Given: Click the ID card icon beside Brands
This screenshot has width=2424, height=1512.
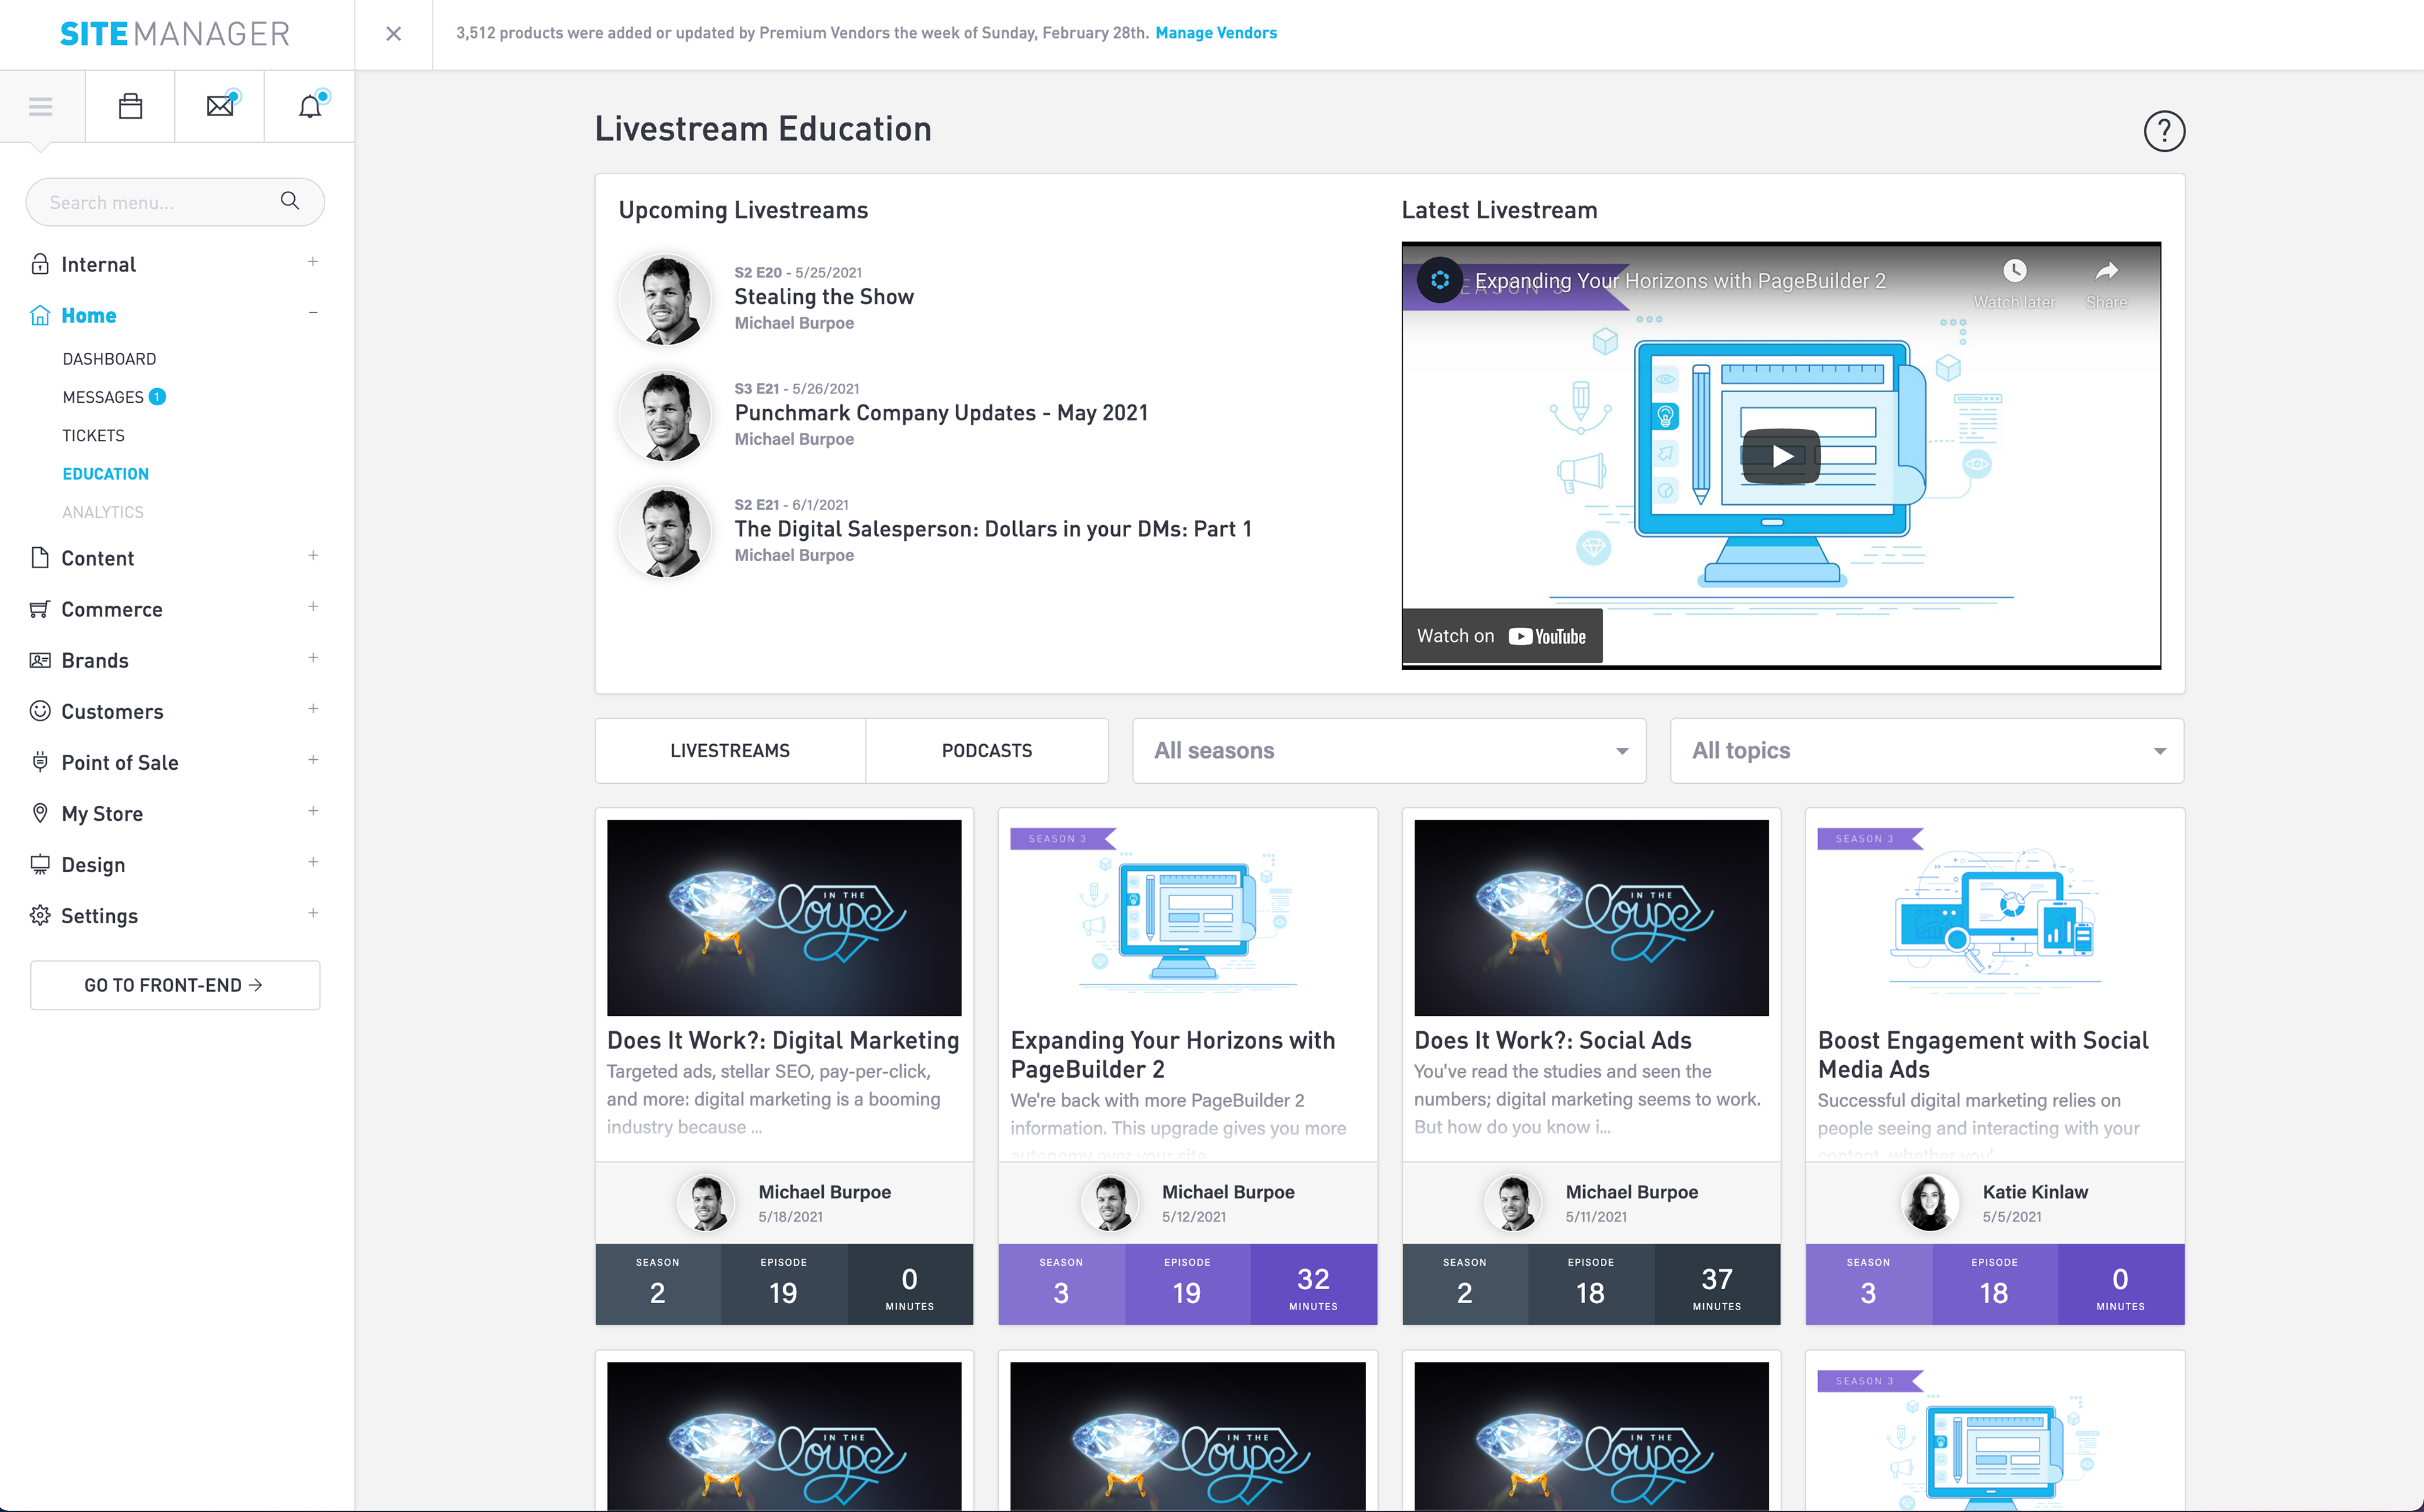Looking at the screenshot, I should [x=40, y=660].
